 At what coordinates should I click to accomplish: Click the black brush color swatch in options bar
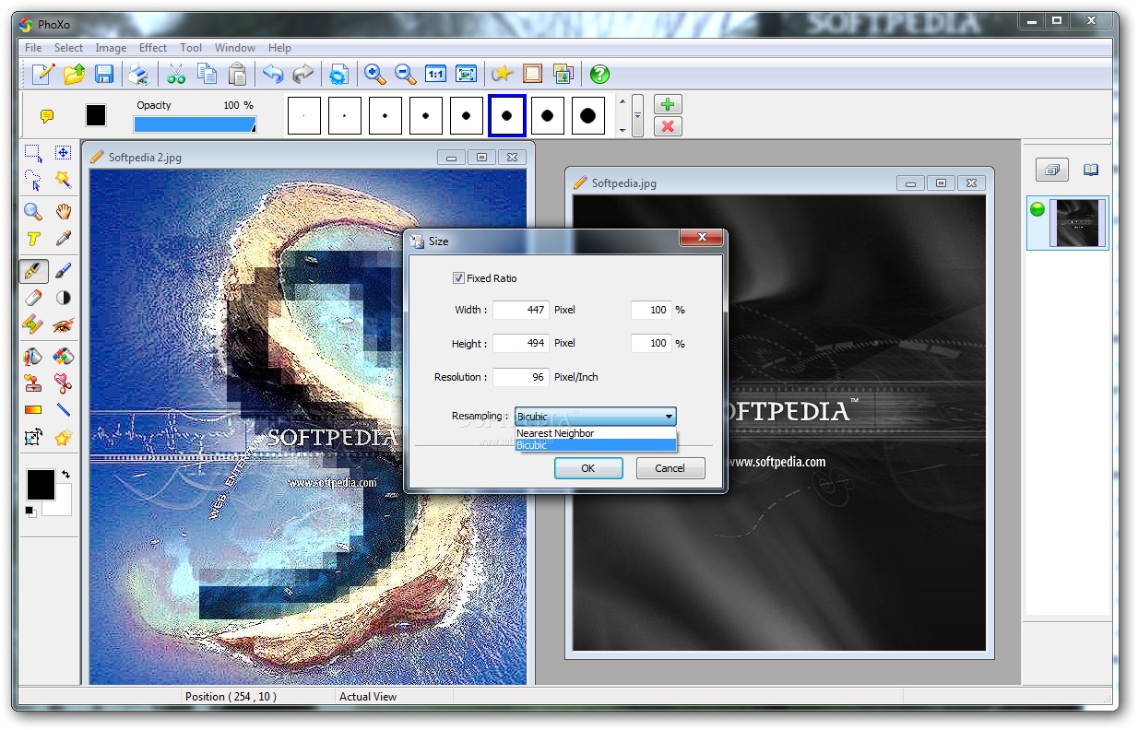click(96, 115)
